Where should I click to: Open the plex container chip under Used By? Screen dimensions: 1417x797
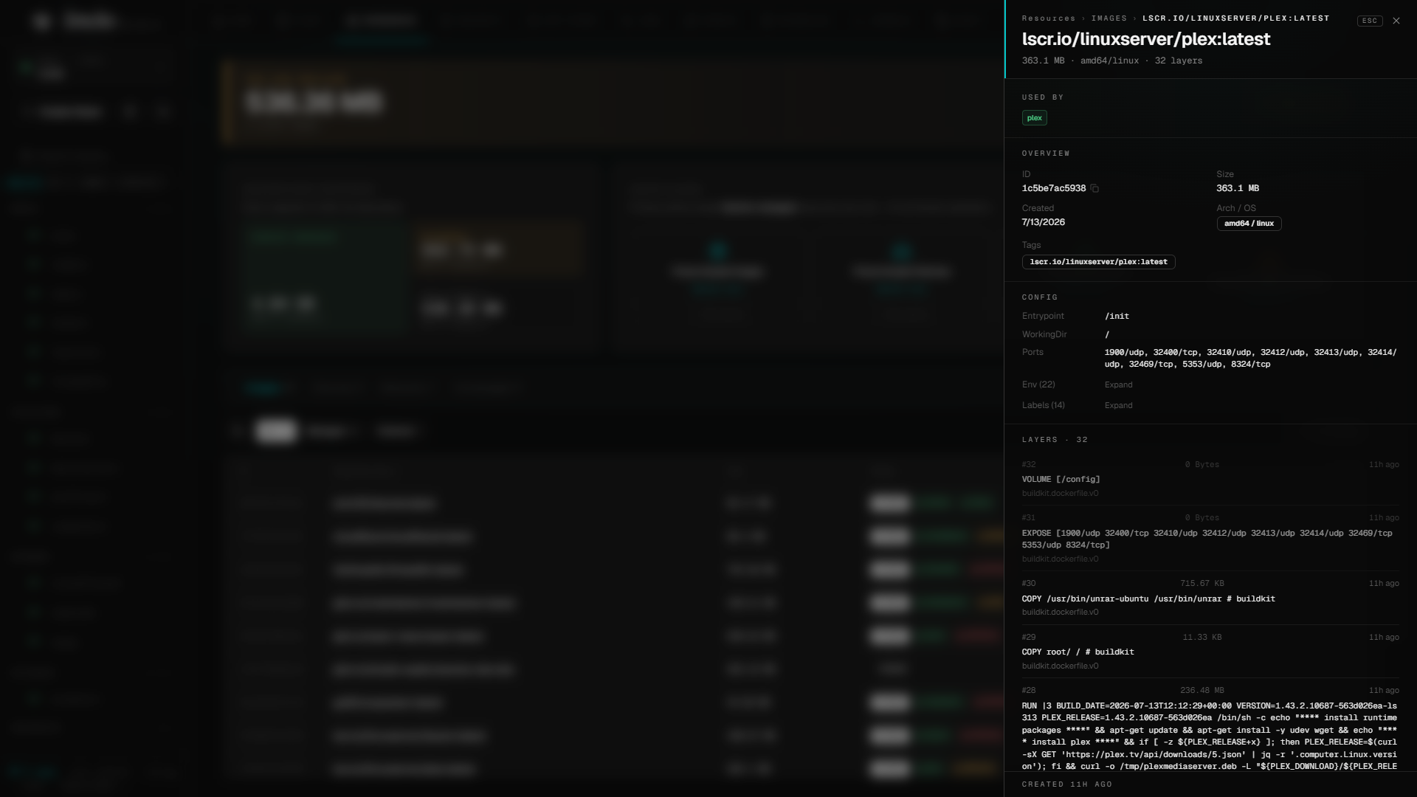1034,118
